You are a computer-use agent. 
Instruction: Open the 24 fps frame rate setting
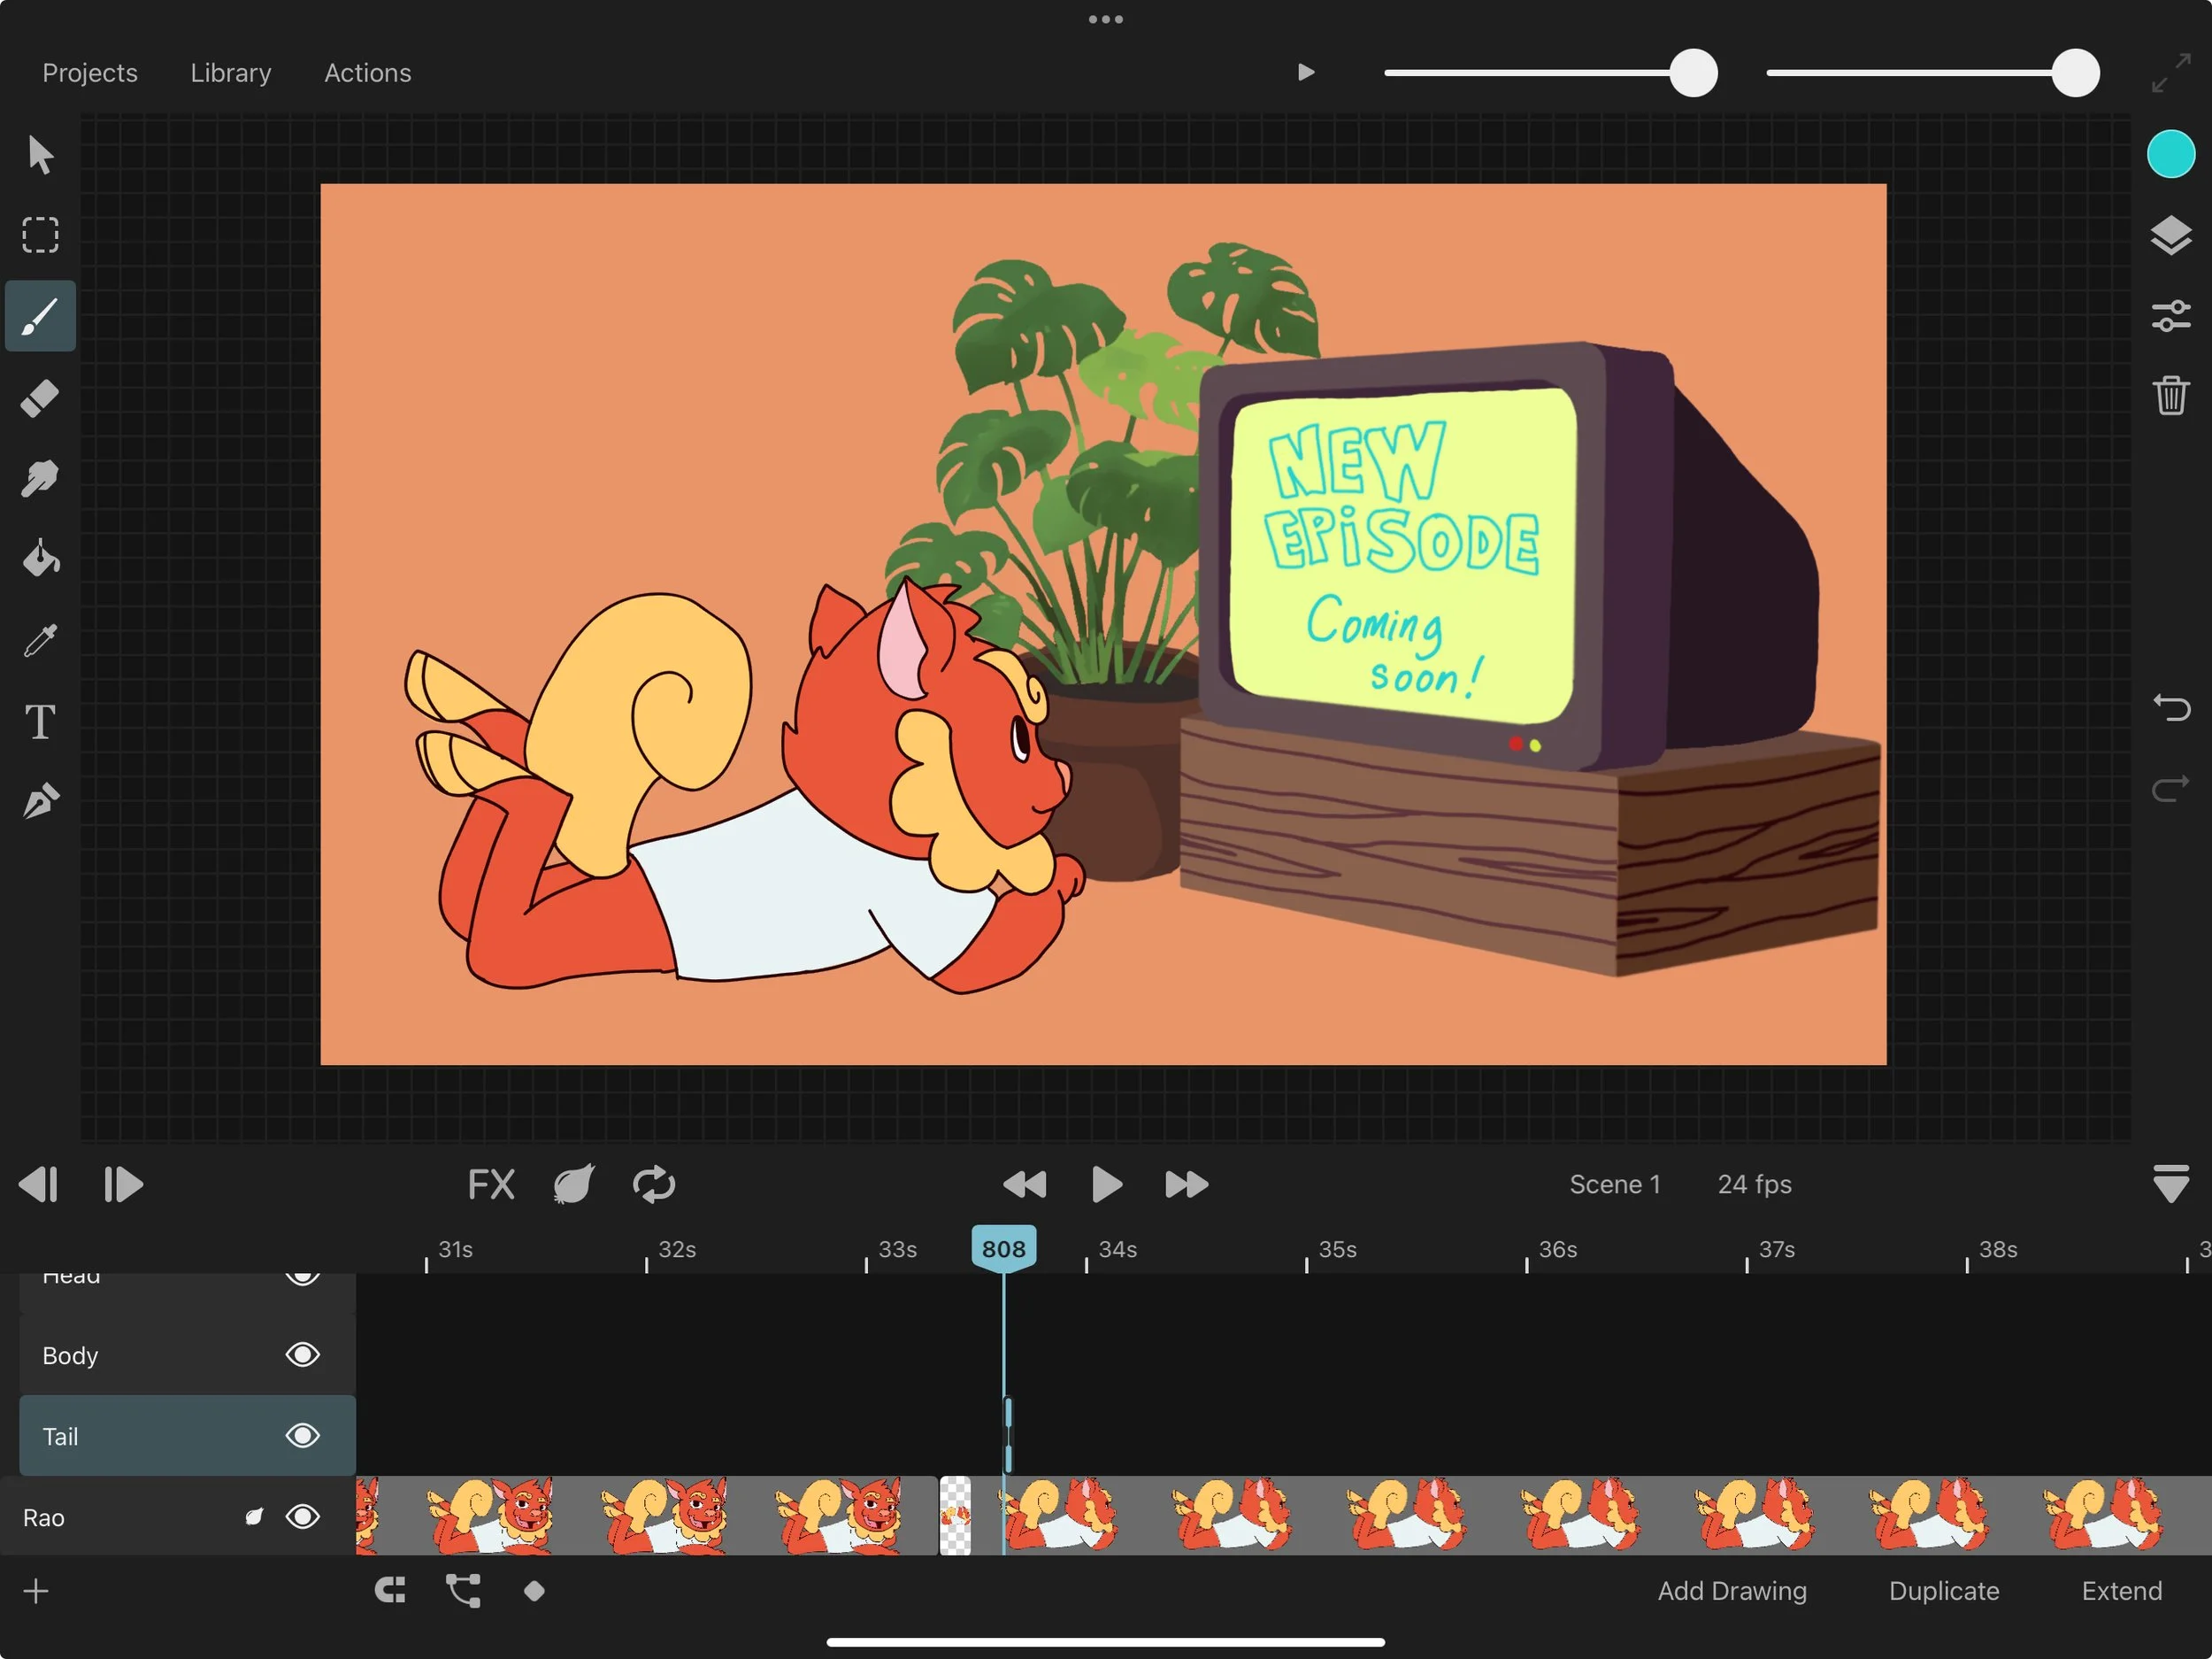tap(1754, 1184)
